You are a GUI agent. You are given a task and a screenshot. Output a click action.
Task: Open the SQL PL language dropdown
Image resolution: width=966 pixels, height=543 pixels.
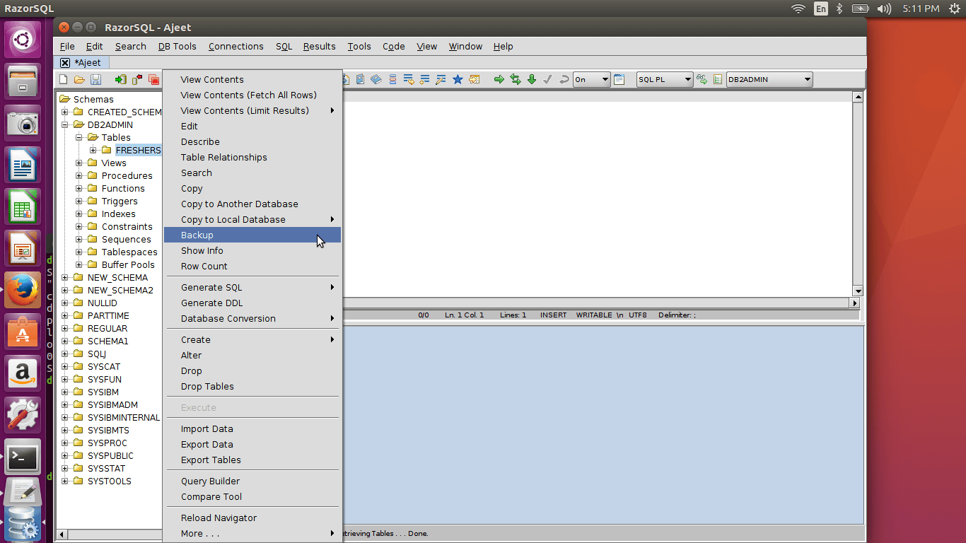point(665,80)
